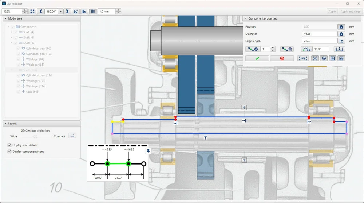Toggle checkbox for Shaft [6]
The image size is (364, 203).
pos(16,37)
